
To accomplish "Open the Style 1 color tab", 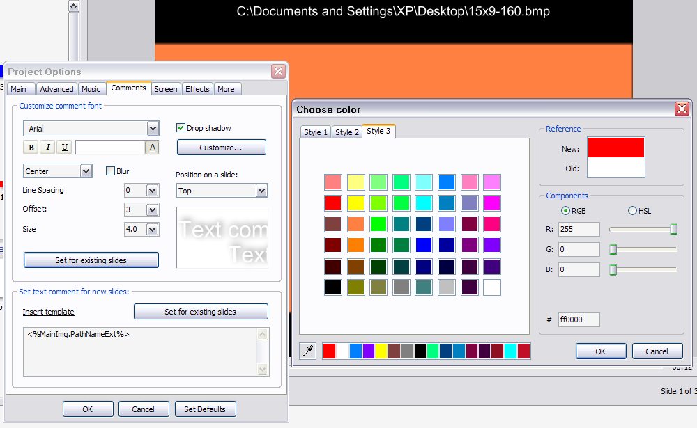I will pos(316,132).
